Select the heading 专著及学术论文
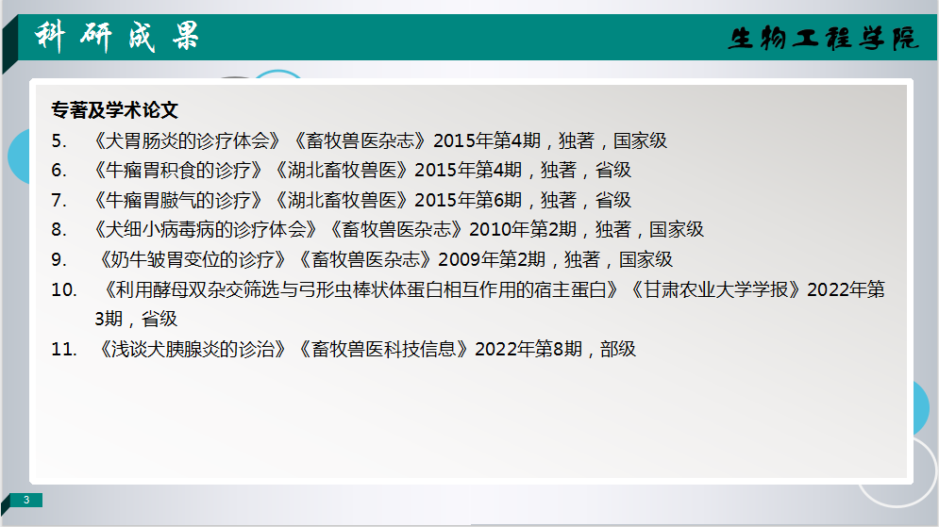This screenshot has height=527, width=939. [114, 110]
